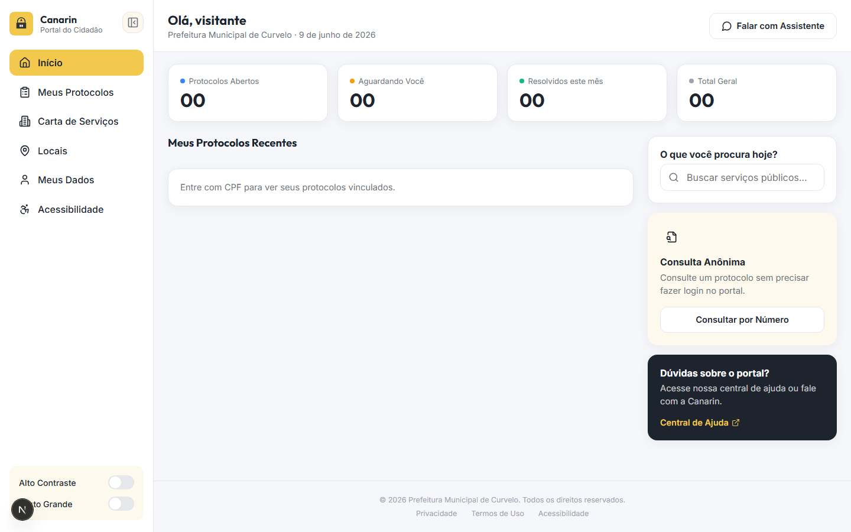851x532 pixels.
Task: Click the 'Entre com CPF' message
Action: (x=288, y=187)
